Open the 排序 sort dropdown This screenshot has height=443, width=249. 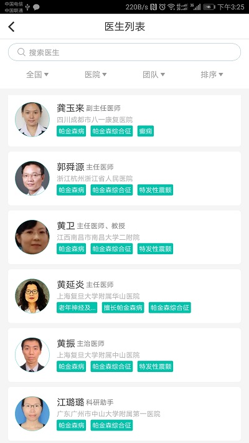tap(212, 75)
